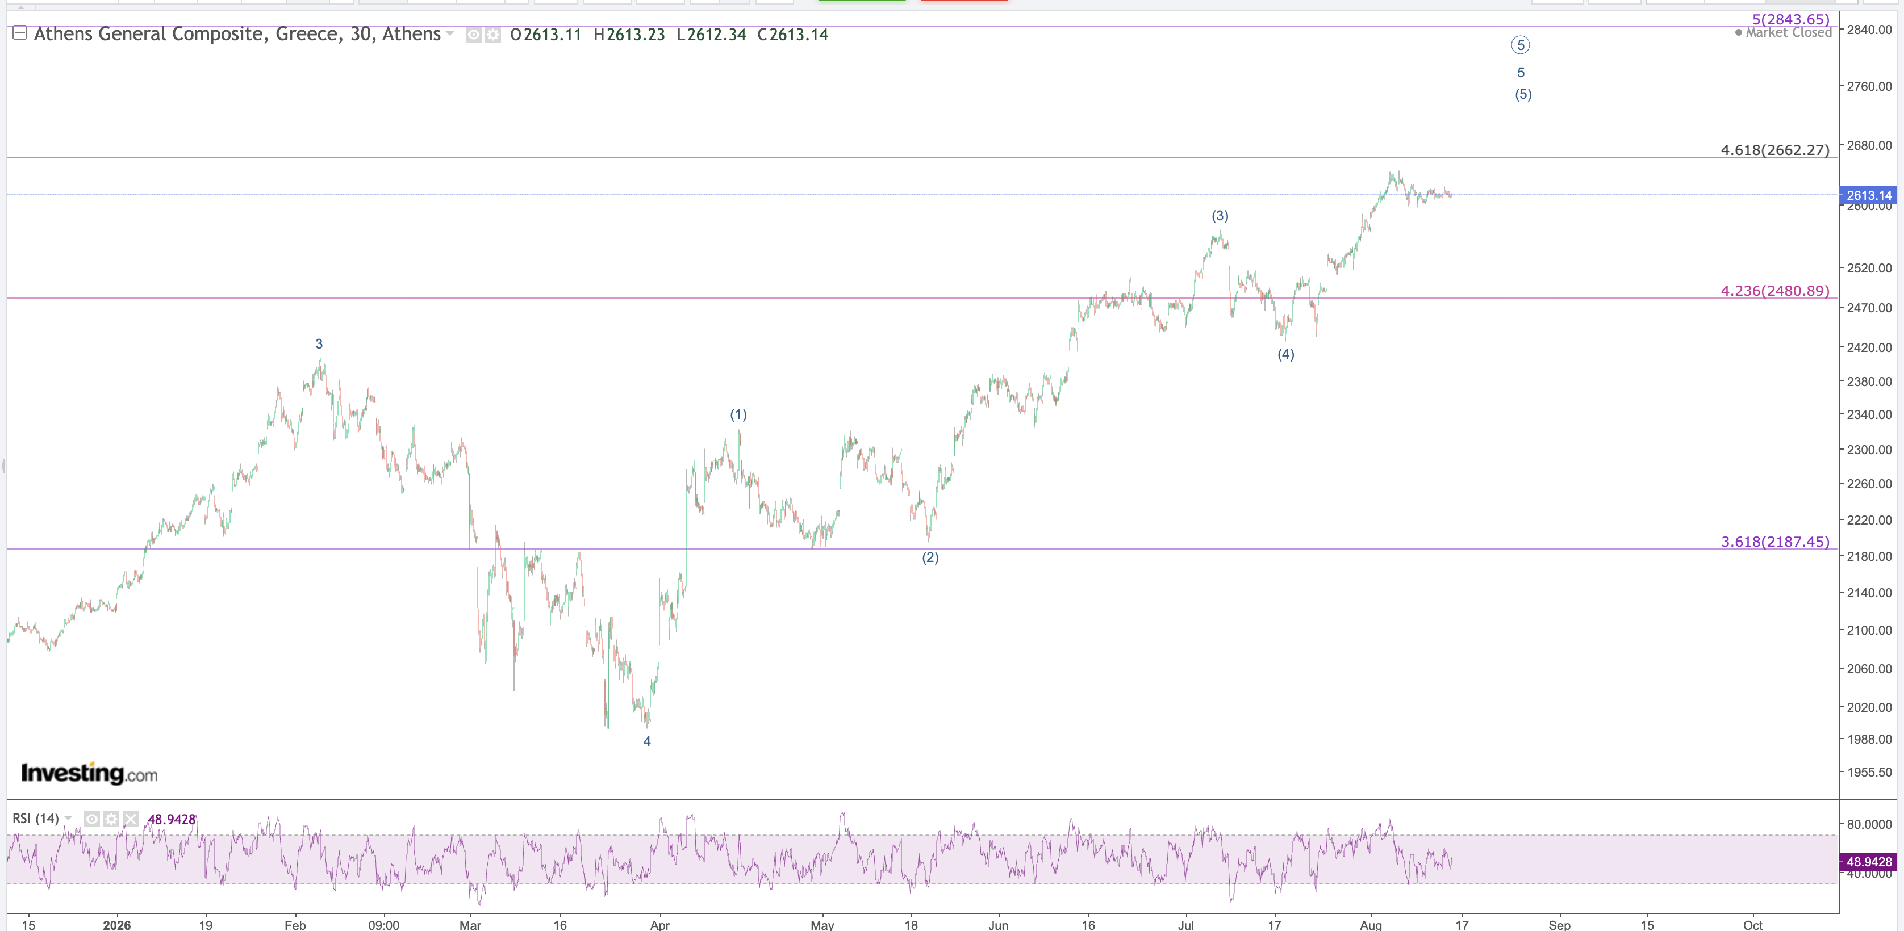Open the Athens General Composite symbol dropdown arrow
The height and width of the screenshot is (931, 1904).
[450, 34]
